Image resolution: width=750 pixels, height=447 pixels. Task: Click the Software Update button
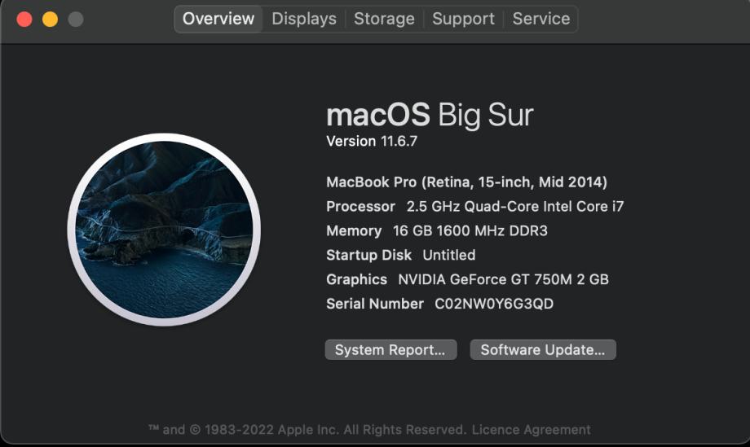(542, 350)
